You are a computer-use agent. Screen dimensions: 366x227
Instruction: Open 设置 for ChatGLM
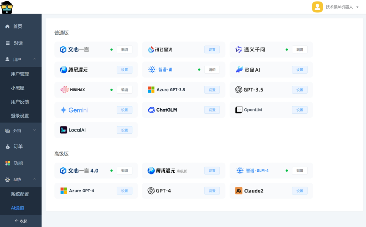point(212,110)
